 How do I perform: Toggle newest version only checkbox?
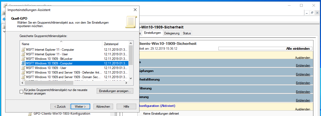(21, 92)
